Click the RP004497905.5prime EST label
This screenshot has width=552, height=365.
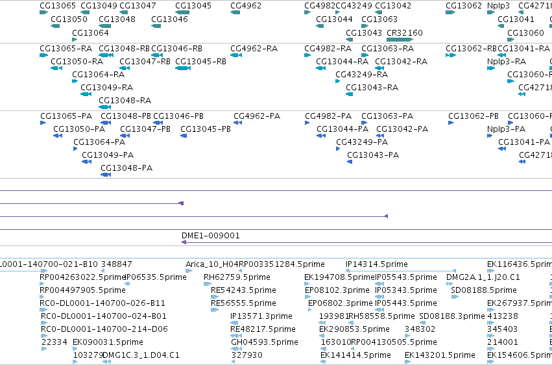[83, 290]
